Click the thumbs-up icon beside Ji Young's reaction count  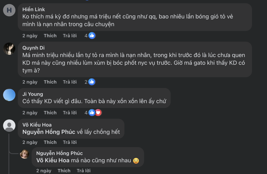tap(92, 112)
